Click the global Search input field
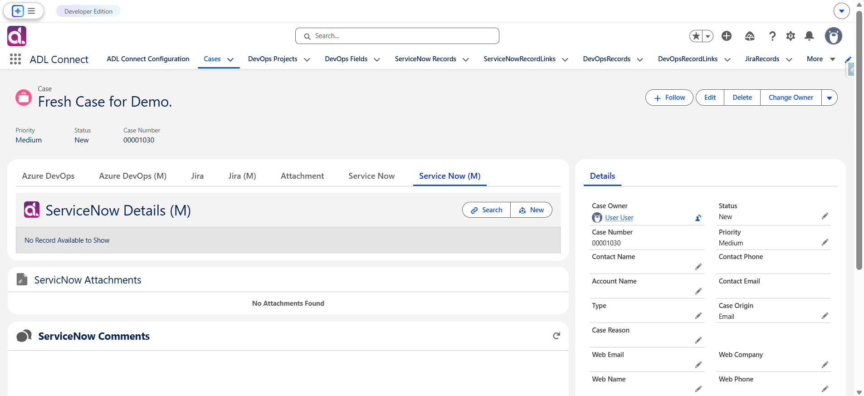The image size is (864, 396). (x=397, y=36)
